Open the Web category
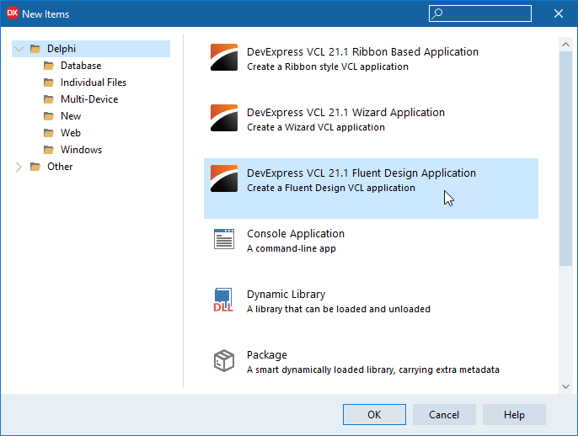Viewport: 578px width, 436px height. (71, 133)
